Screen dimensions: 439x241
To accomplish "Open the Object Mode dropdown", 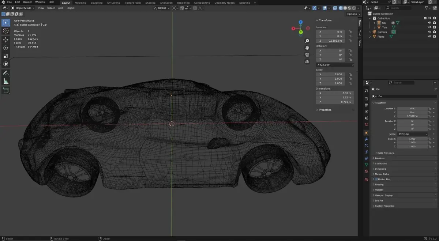I will [x=23, y=8].
